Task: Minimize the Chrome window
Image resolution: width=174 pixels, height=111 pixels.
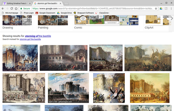Action: [161, 3]
